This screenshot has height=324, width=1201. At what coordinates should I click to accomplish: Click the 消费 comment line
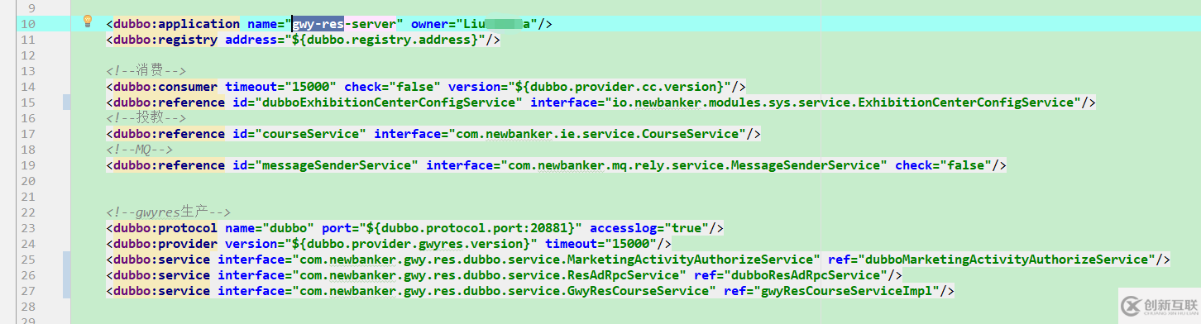pyautogui.click(x=146, y=71)
